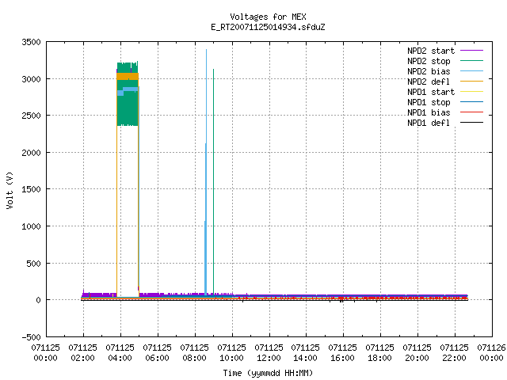
Task: Click the x-axis label "Time (yymmdd HH:MM)"
Action: click(268, 373)
